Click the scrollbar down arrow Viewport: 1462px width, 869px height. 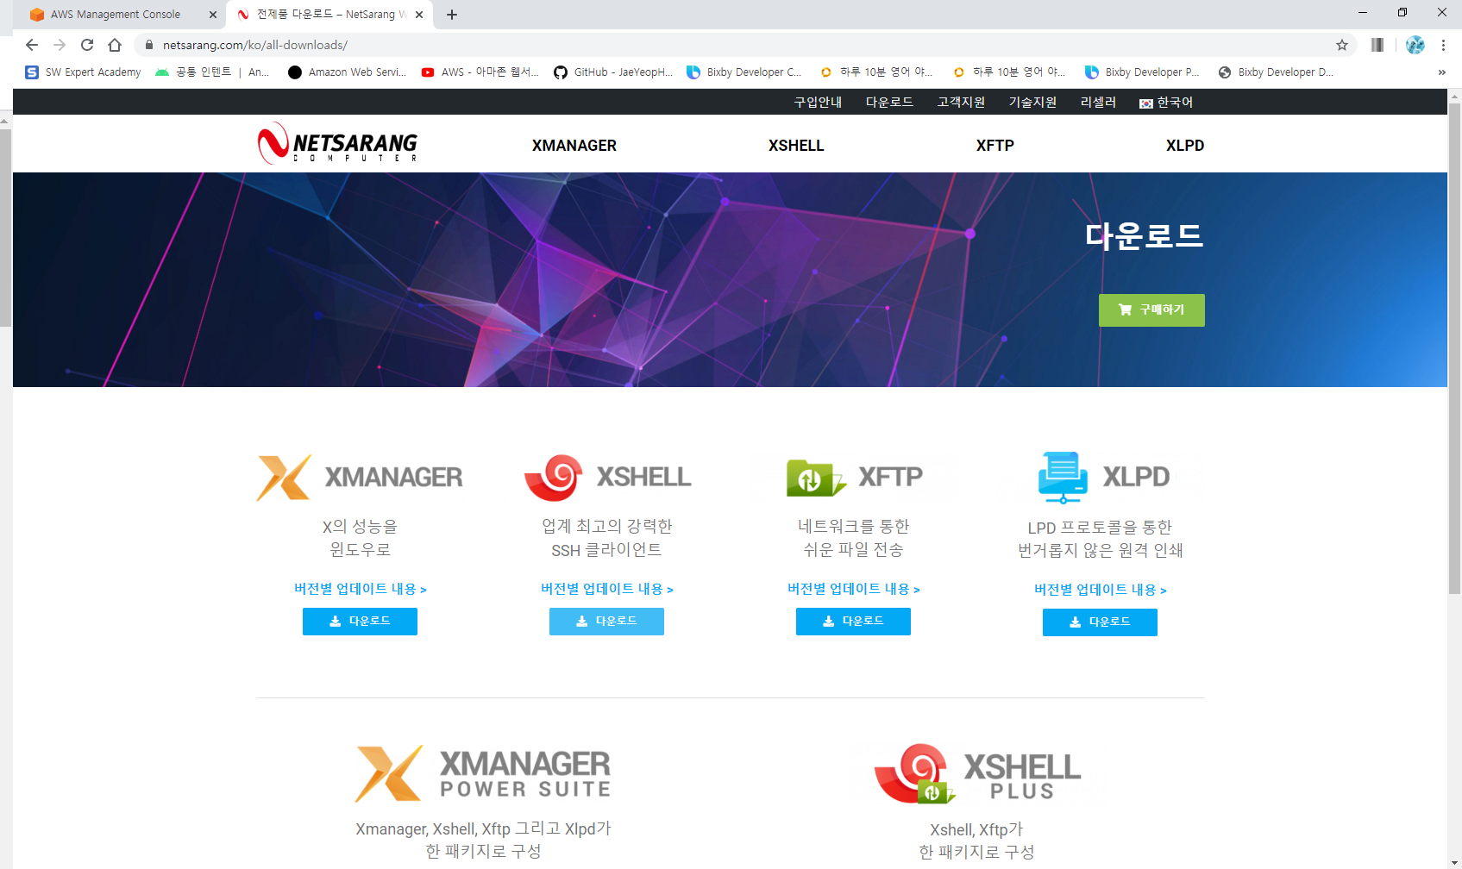(1454, 863)
